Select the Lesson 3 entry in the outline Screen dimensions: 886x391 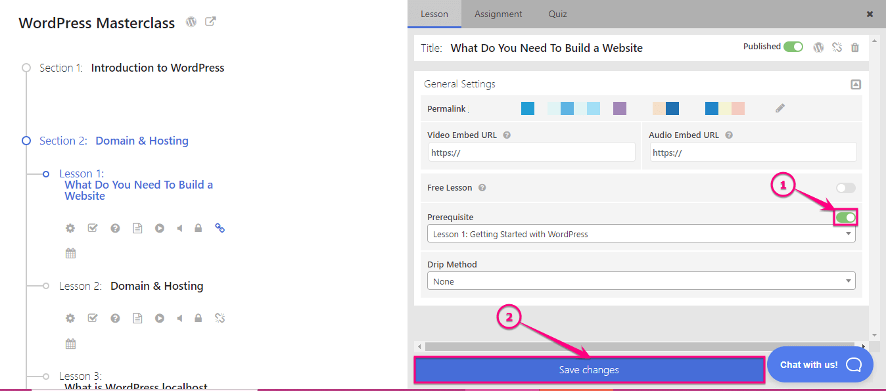(133, 381)
